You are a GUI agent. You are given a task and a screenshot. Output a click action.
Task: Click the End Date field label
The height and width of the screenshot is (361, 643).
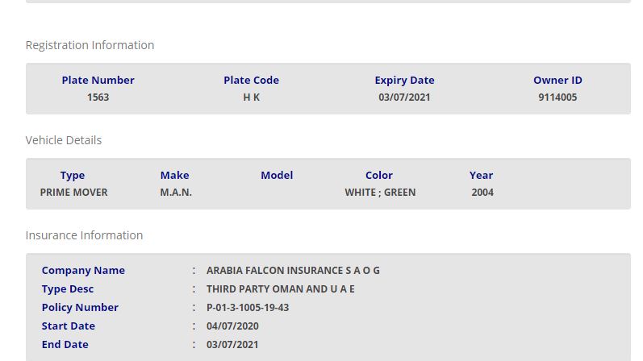pyautogui.click(x=65, y=345)
